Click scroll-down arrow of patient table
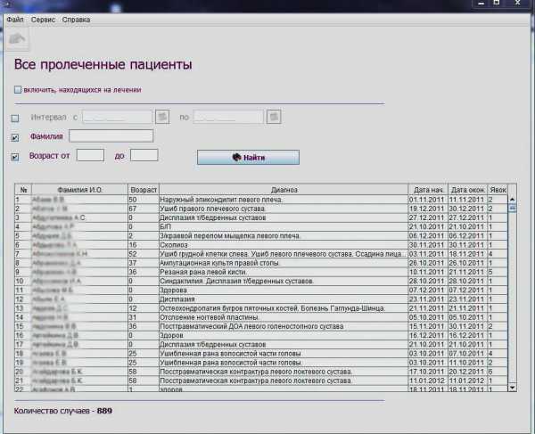 click(512, 388)
